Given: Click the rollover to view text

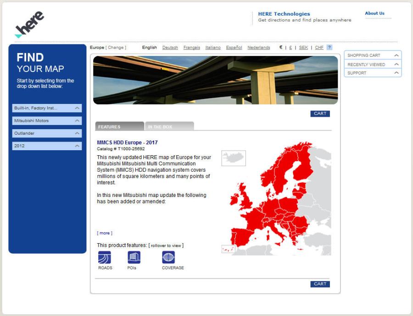Looking at the screenshot, I should click(166, 245).
